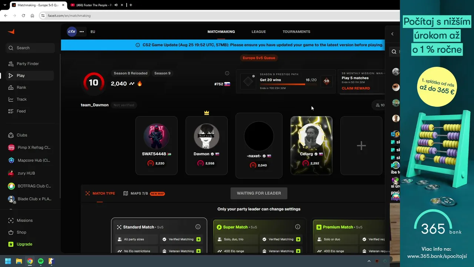
Task: Click the Not verified team label
Action: coord(124,105)
